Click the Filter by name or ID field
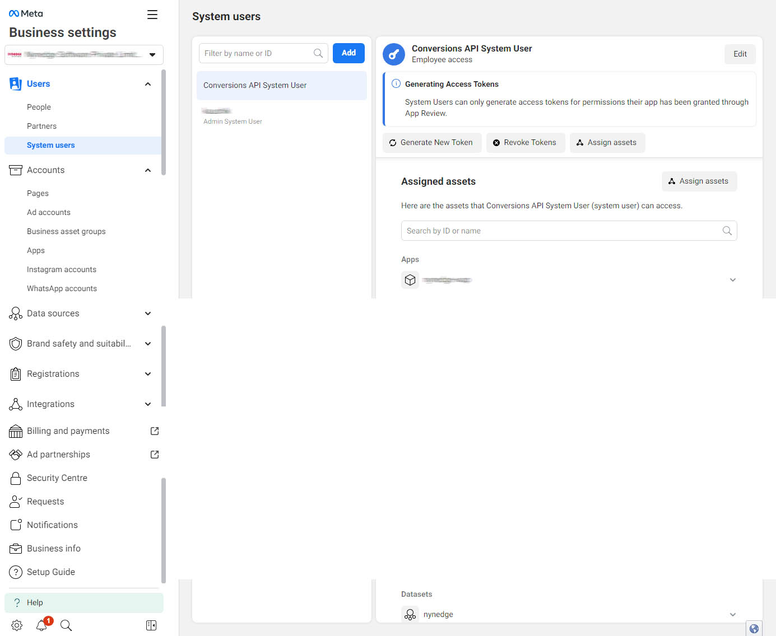Image resolution: width=776 pixels, height=636 pixels. click(x=263, y=53)
